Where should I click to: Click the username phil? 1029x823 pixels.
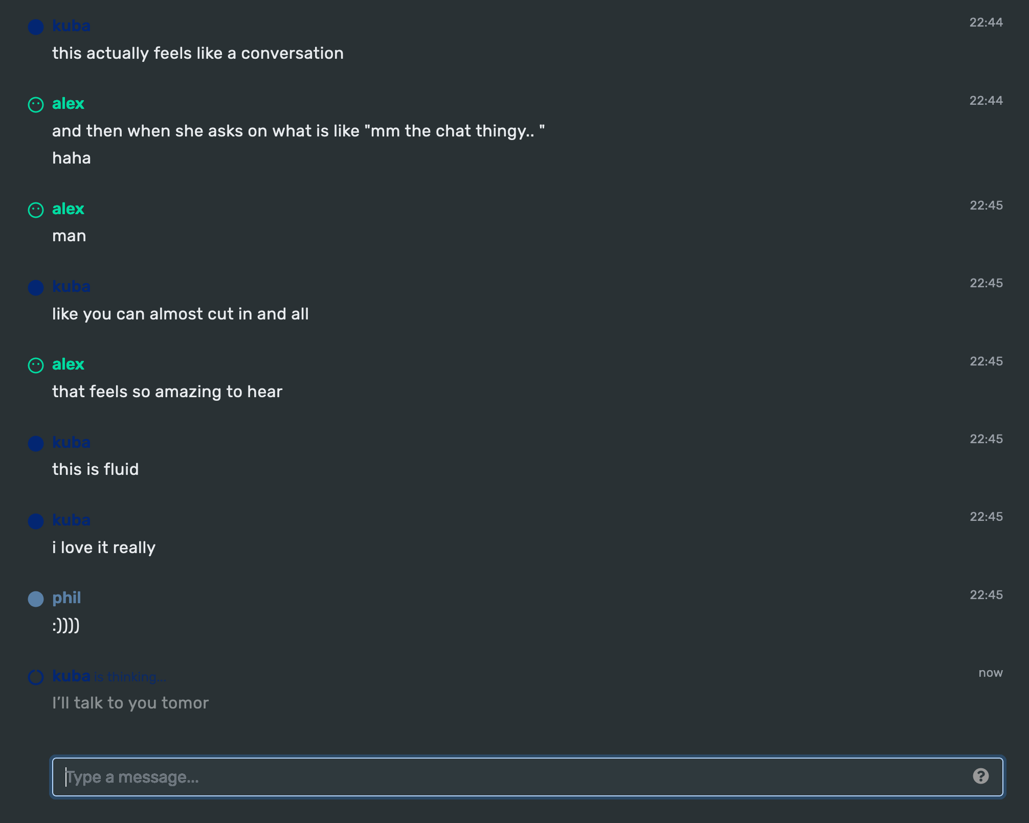pyautogui.click(x=66, y=598)
